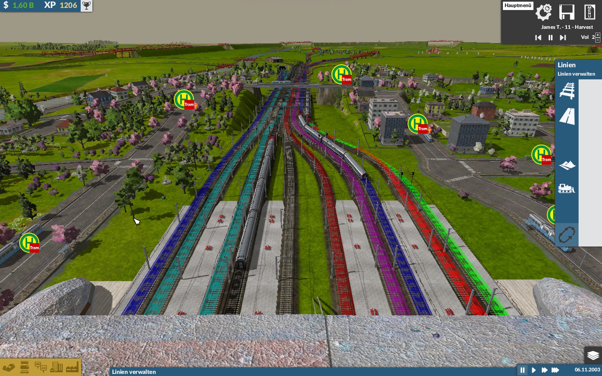The height and width of the screenshot is (376, 602).
Task: Click the game date 06.11.2003
Action: coord(587,370)
